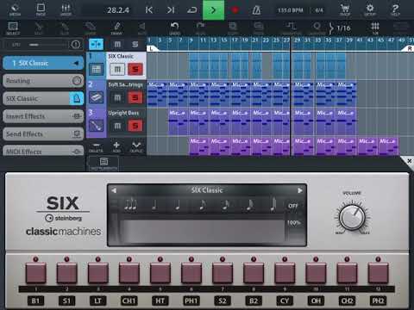The width and height of the screenshot is (414, 310).
Task: Choose the Glue tool
Action: (x=65, y=28)
